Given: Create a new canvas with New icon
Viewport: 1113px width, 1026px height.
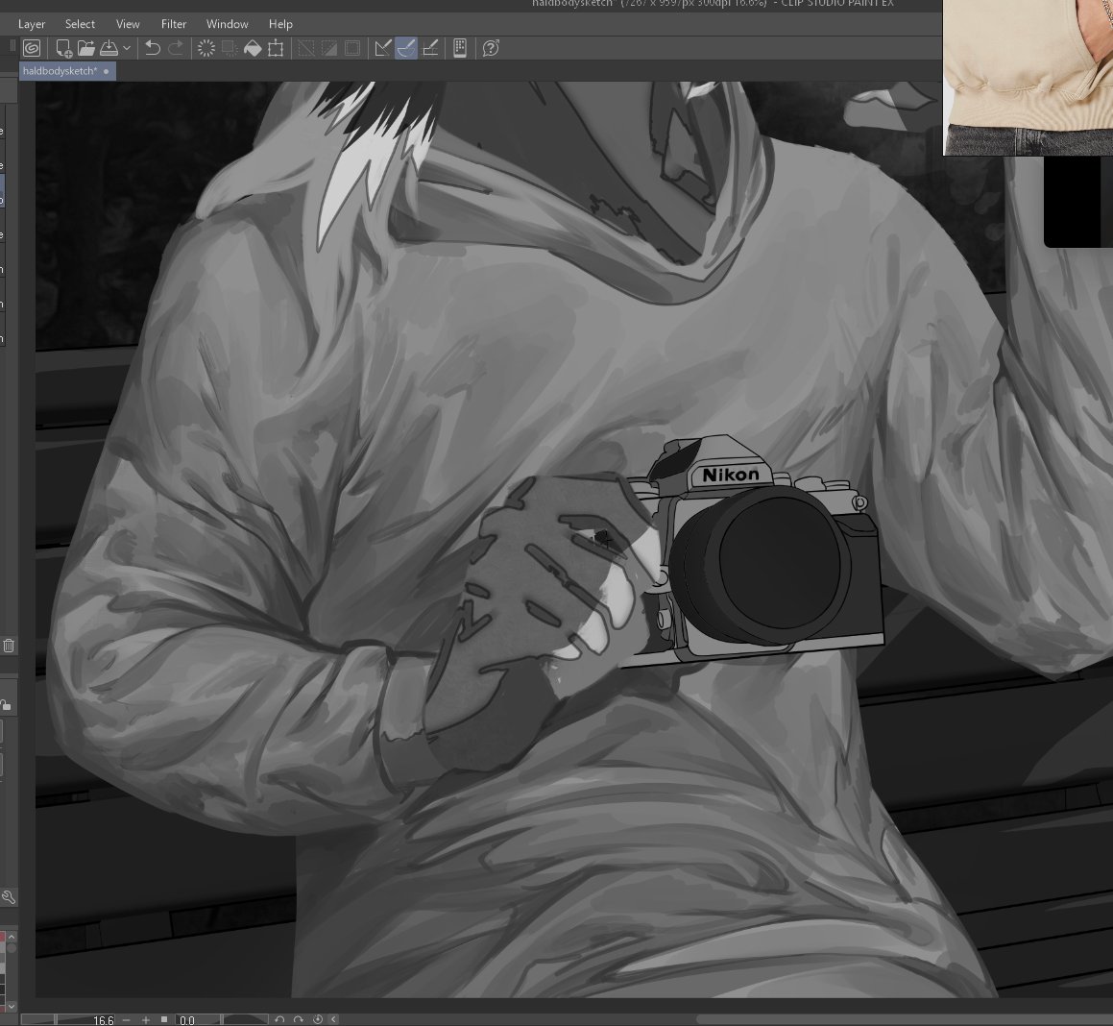Looking at the screenshot, I should click(x=63, y=48).
